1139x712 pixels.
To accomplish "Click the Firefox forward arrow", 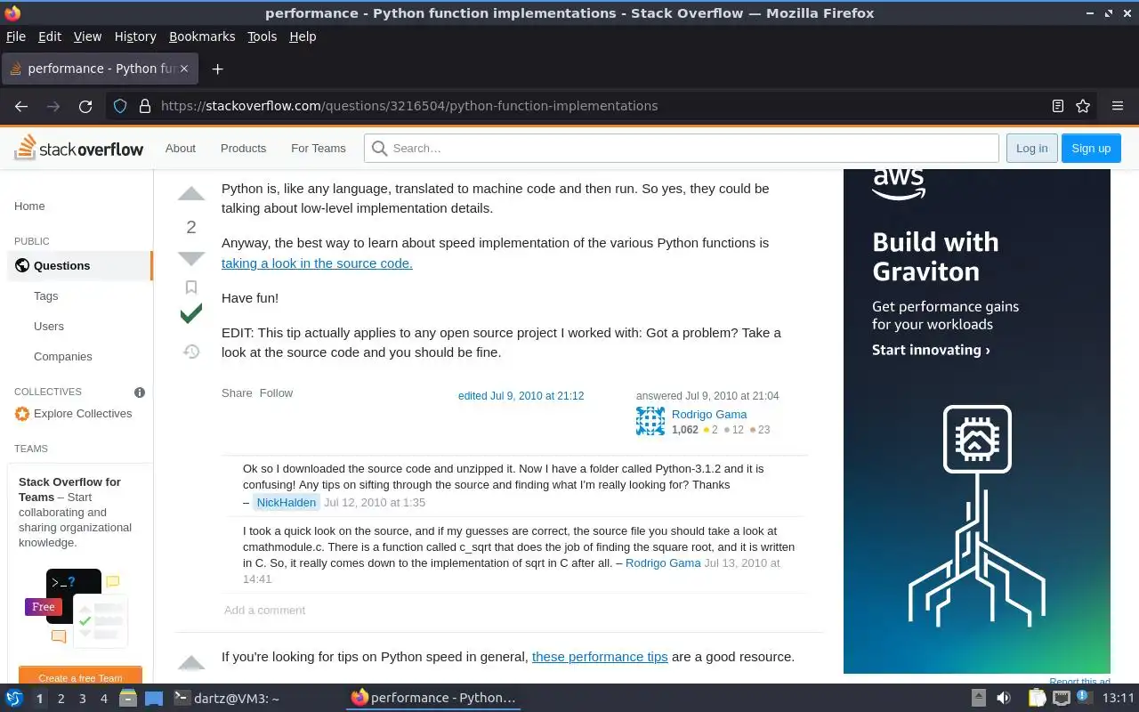I will [x=53, y=106].
